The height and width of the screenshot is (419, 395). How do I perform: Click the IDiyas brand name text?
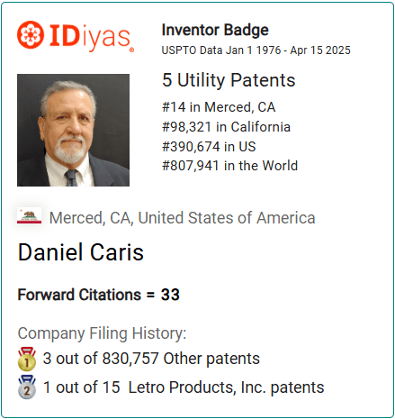tap(90, 37)
